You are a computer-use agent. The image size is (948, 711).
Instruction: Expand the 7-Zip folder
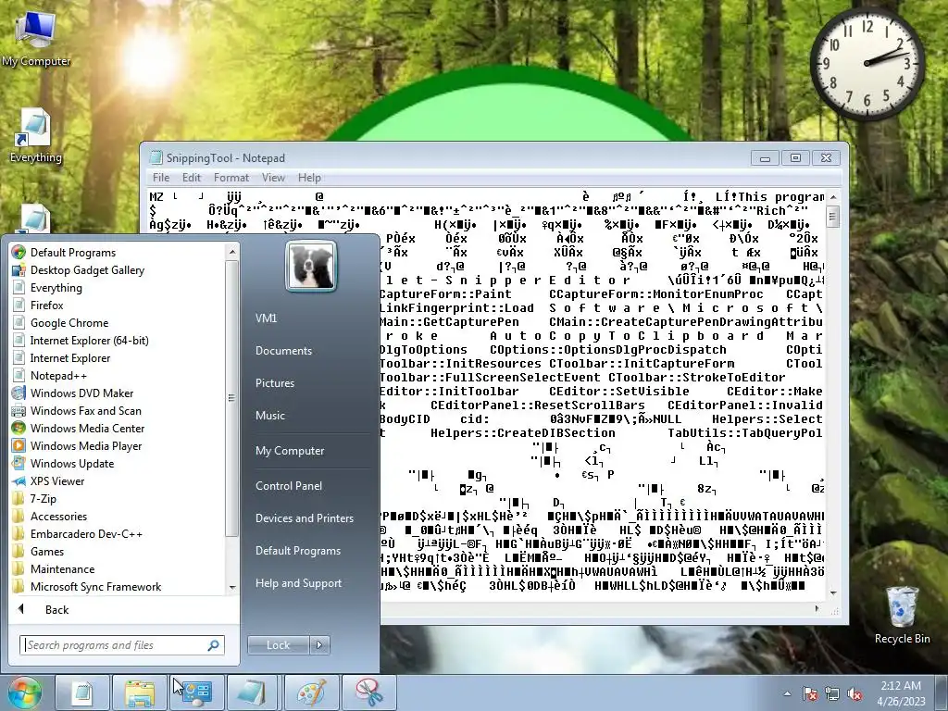coord(43,499)
